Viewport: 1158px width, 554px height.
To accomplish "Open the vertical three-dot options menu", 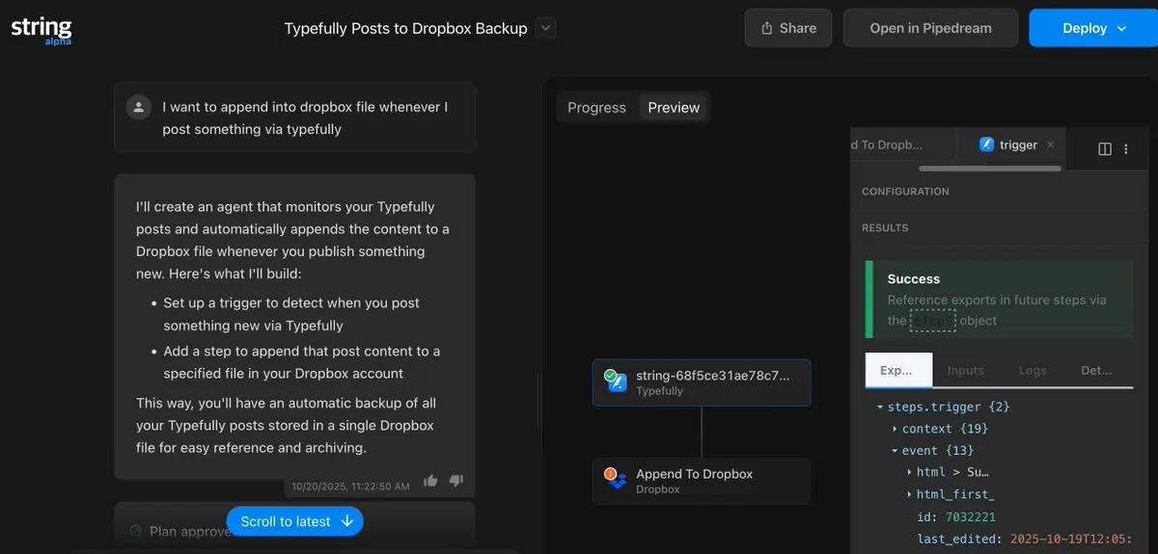I will [x=1126, y=148].
